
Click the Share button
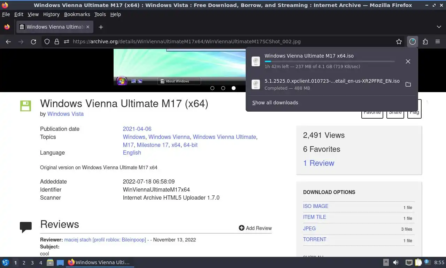tap(395, 112)
